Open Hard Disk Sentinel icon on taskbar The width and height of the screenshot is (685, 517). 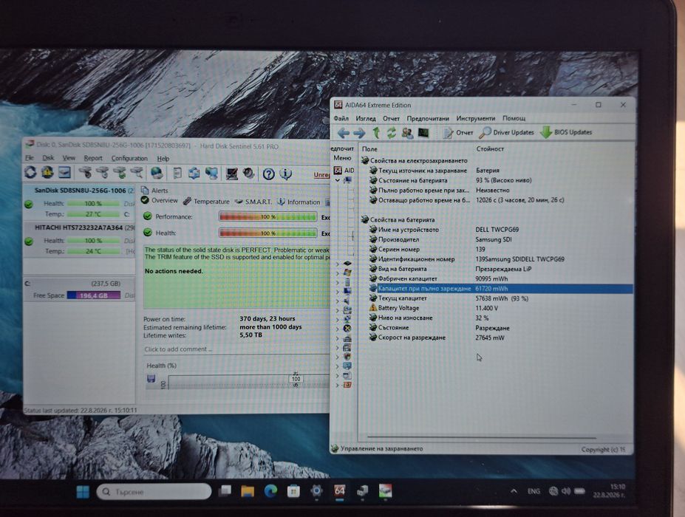[x=385, y=491]
